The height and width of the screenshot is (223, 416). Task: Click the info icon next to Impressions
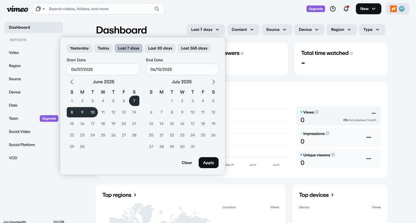(327, 133)
